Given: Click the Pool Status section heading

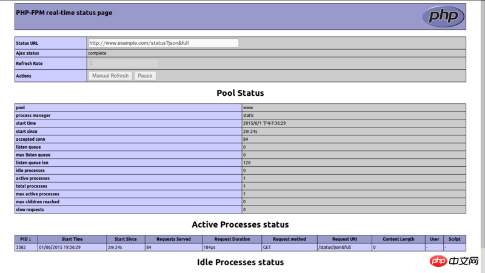Looking at the screenshot, I should click(x=240, y=93).
